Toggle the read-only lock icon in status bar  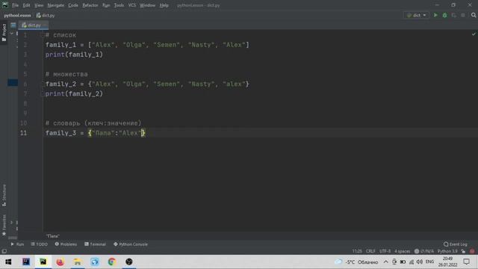[463, 251]
